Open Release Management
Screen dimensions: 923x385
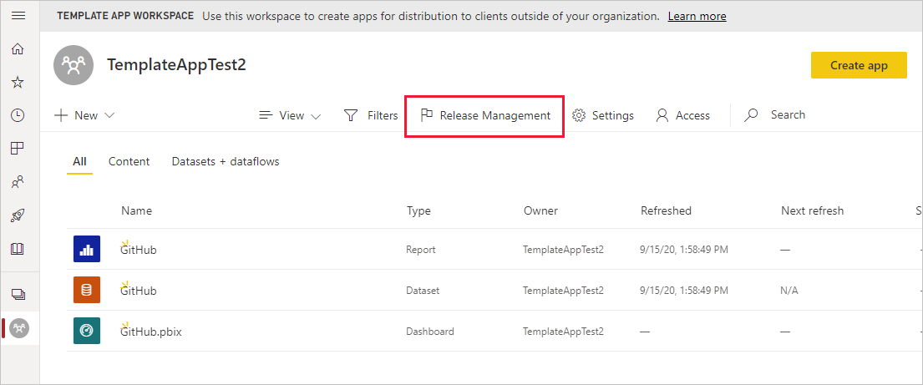tap(484, 115)
